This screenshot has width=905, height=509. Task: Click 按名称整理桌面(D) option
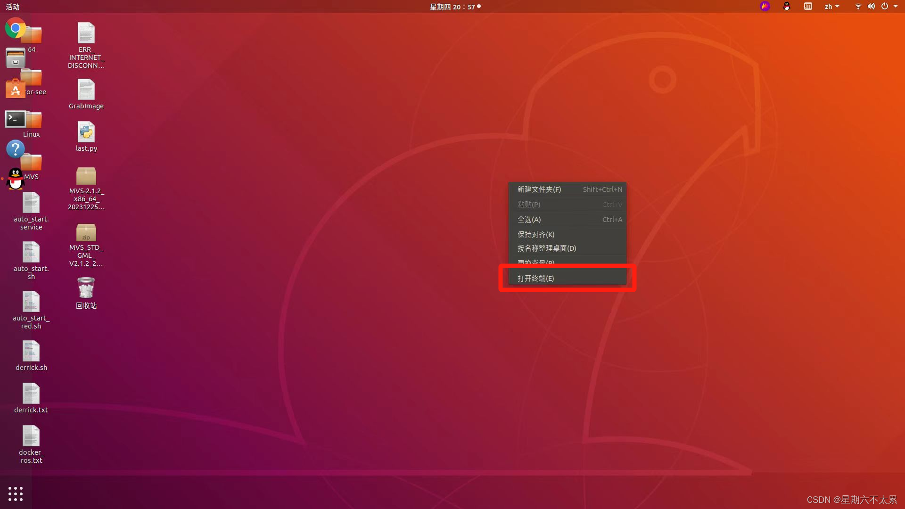click(546, 248)
